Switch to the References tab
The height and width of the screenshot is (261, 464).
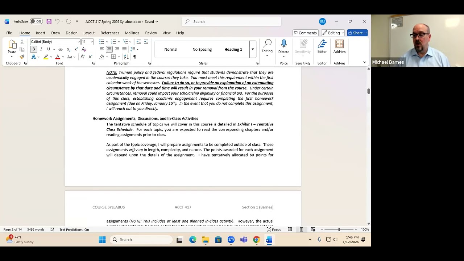tap(110, 33)
